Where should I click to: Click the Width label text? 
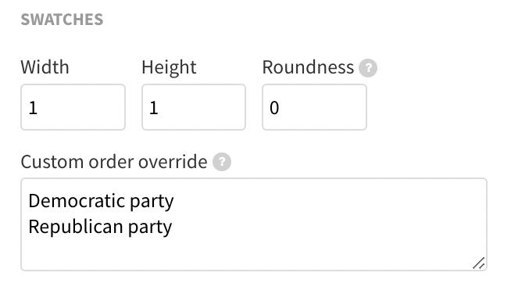tap(45, 67)
